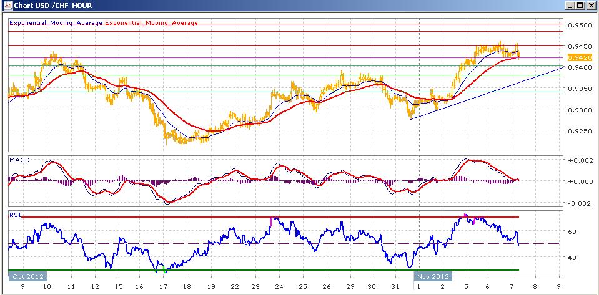Viewport: 599px width, 295px height.
Task: Click the 0.9350 price axis label
Action: click(x=580, y=89)
